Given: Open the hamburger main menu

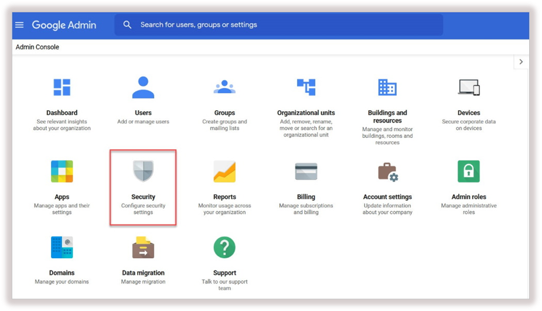Looking at the screenshot, I should 19,25.
